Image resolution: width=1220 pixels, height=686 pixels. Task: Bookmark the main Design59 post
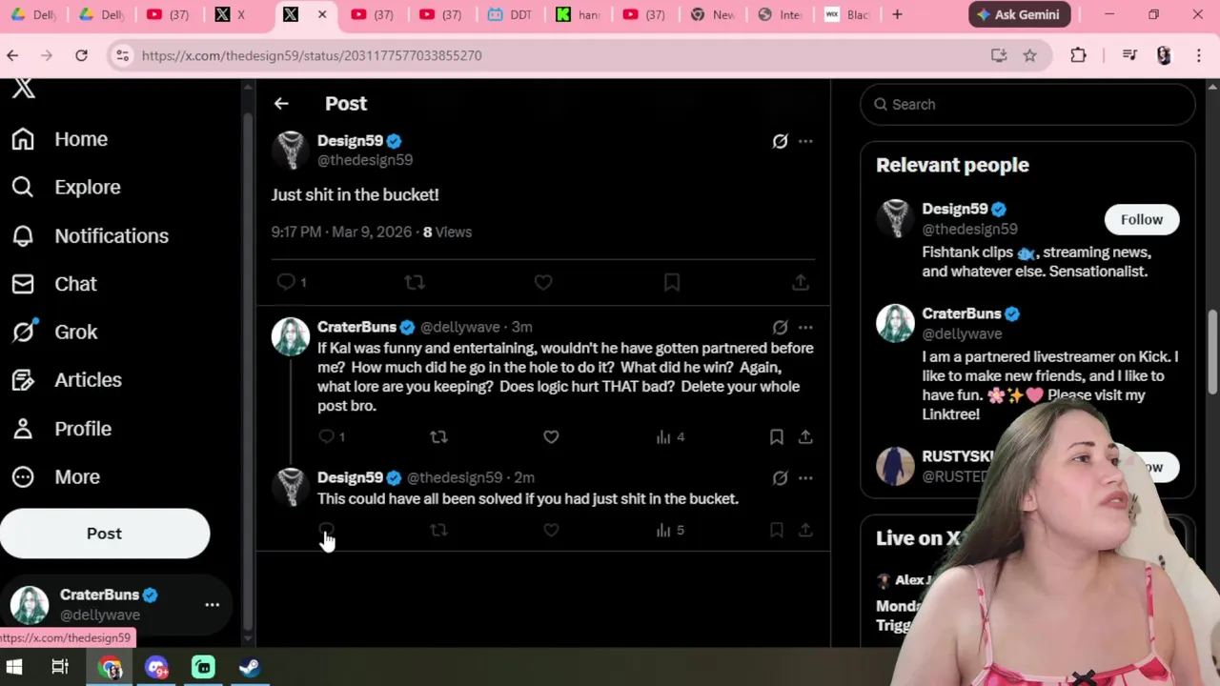(x=672, y=282)
